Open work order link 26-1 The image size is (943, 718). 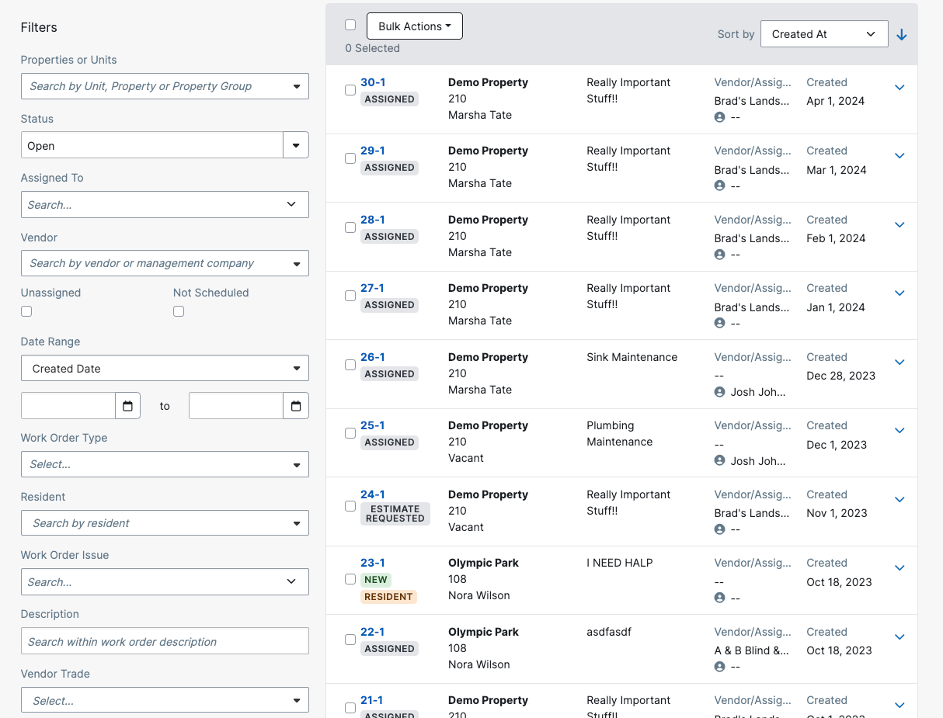pos(373,357)
